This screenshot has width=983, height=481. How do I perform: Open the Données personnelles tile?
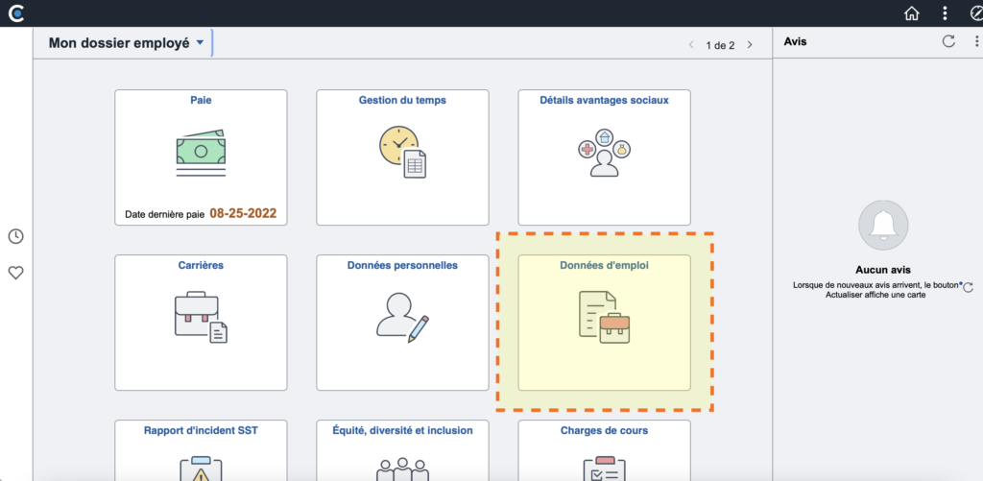[402, 323]
